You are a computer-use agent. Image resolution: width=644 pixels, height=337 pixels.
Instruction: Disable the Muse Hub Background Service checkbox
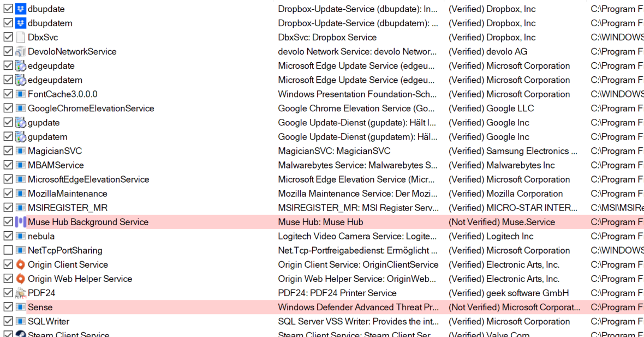pyautogui.click(x=8, y=222)
